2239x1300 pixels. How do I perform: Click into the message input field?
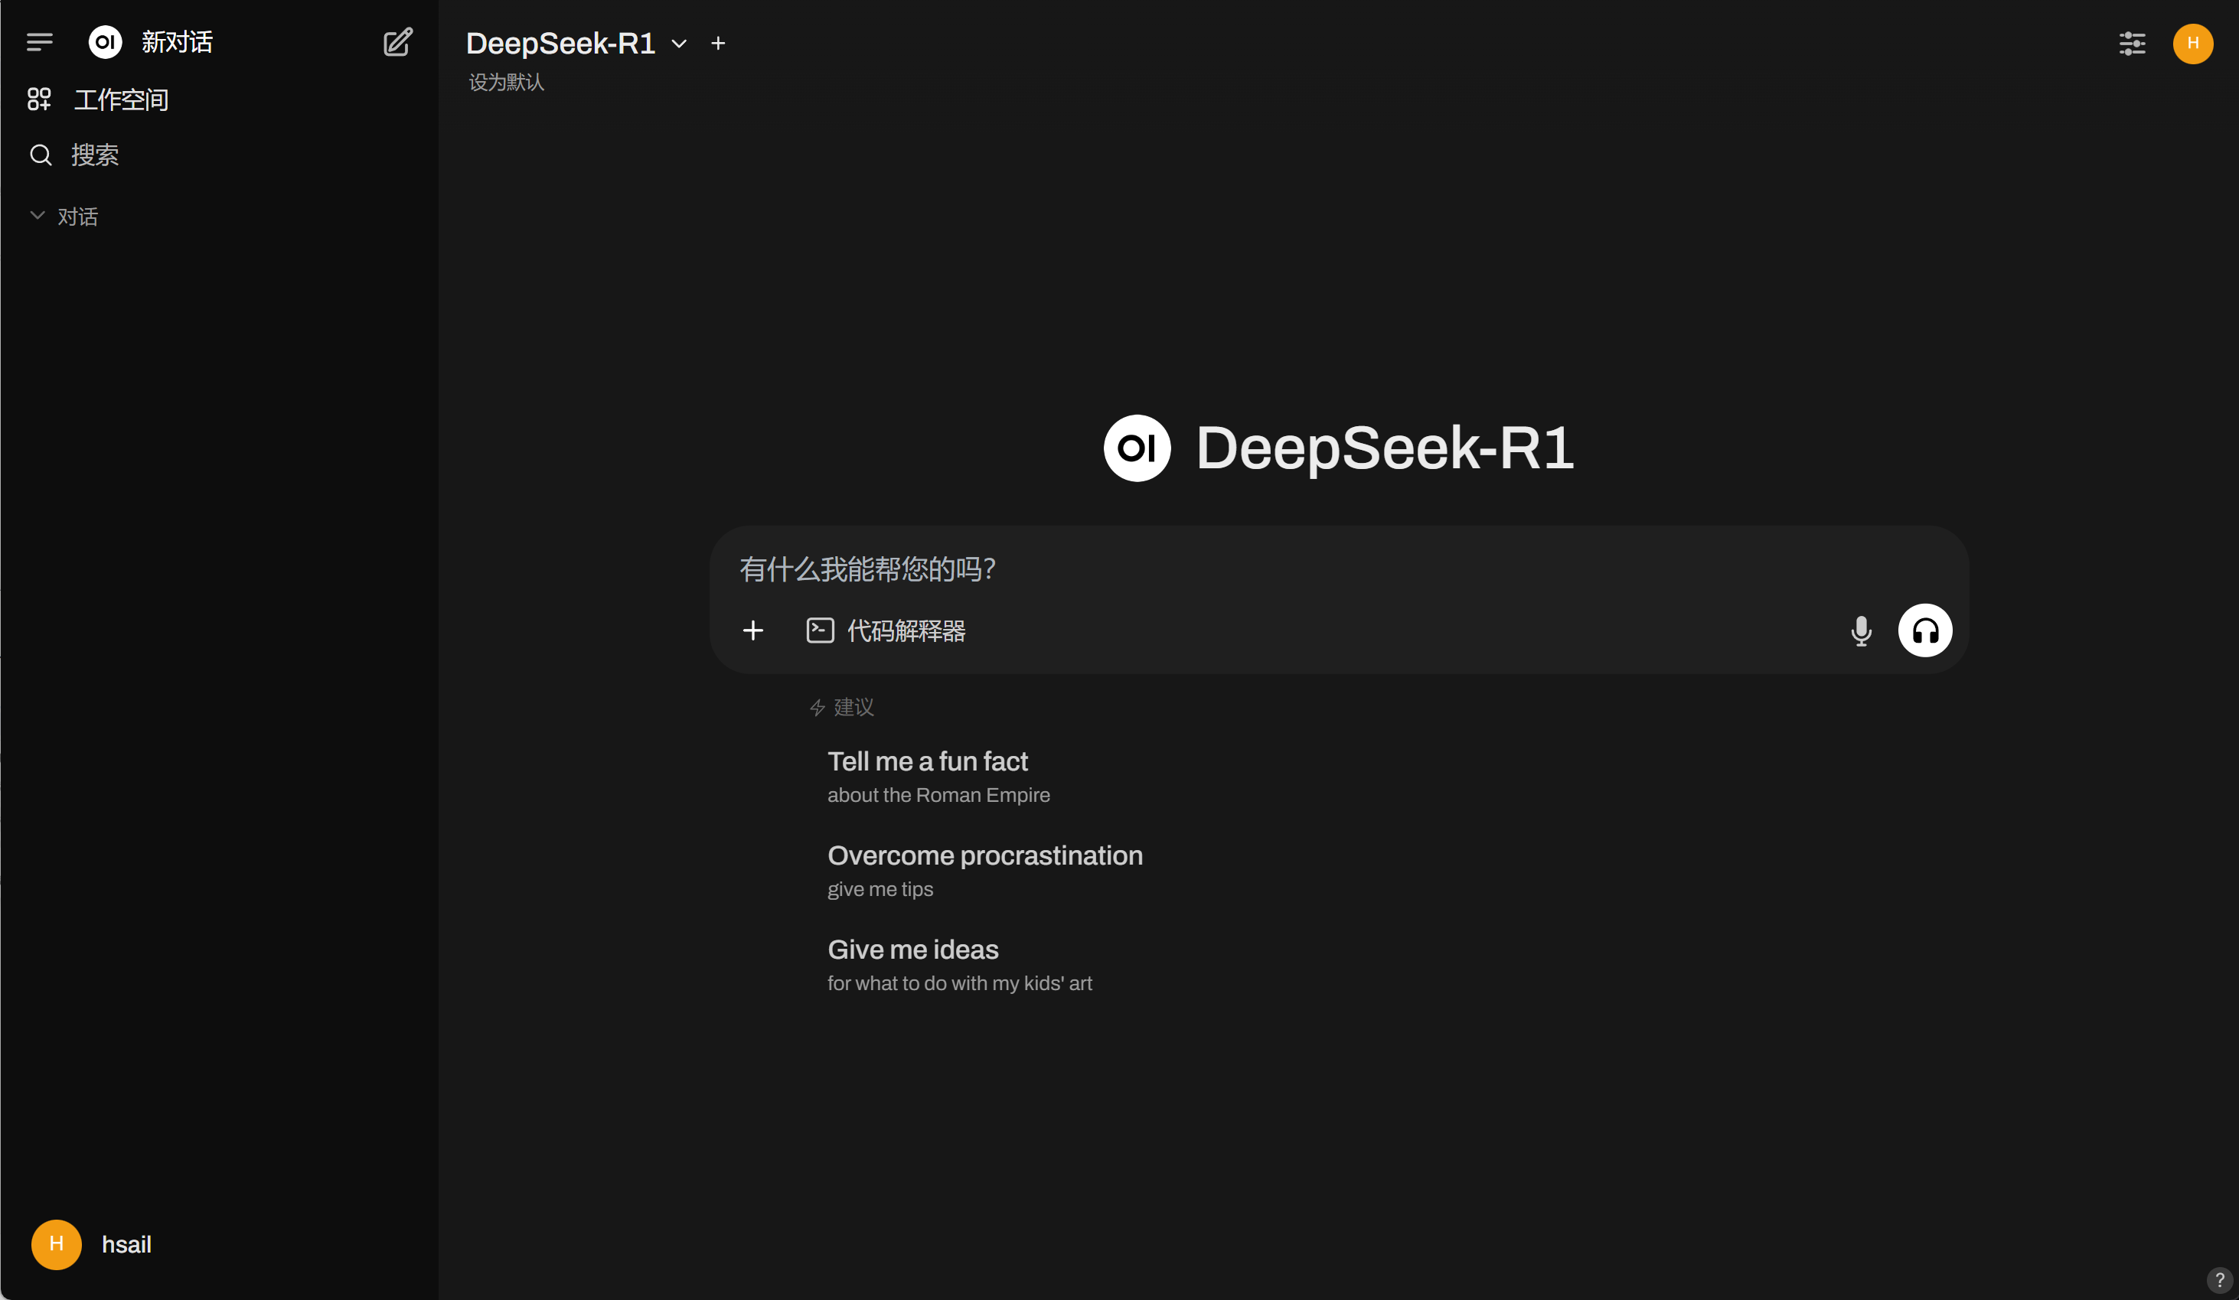(1244, 569)
